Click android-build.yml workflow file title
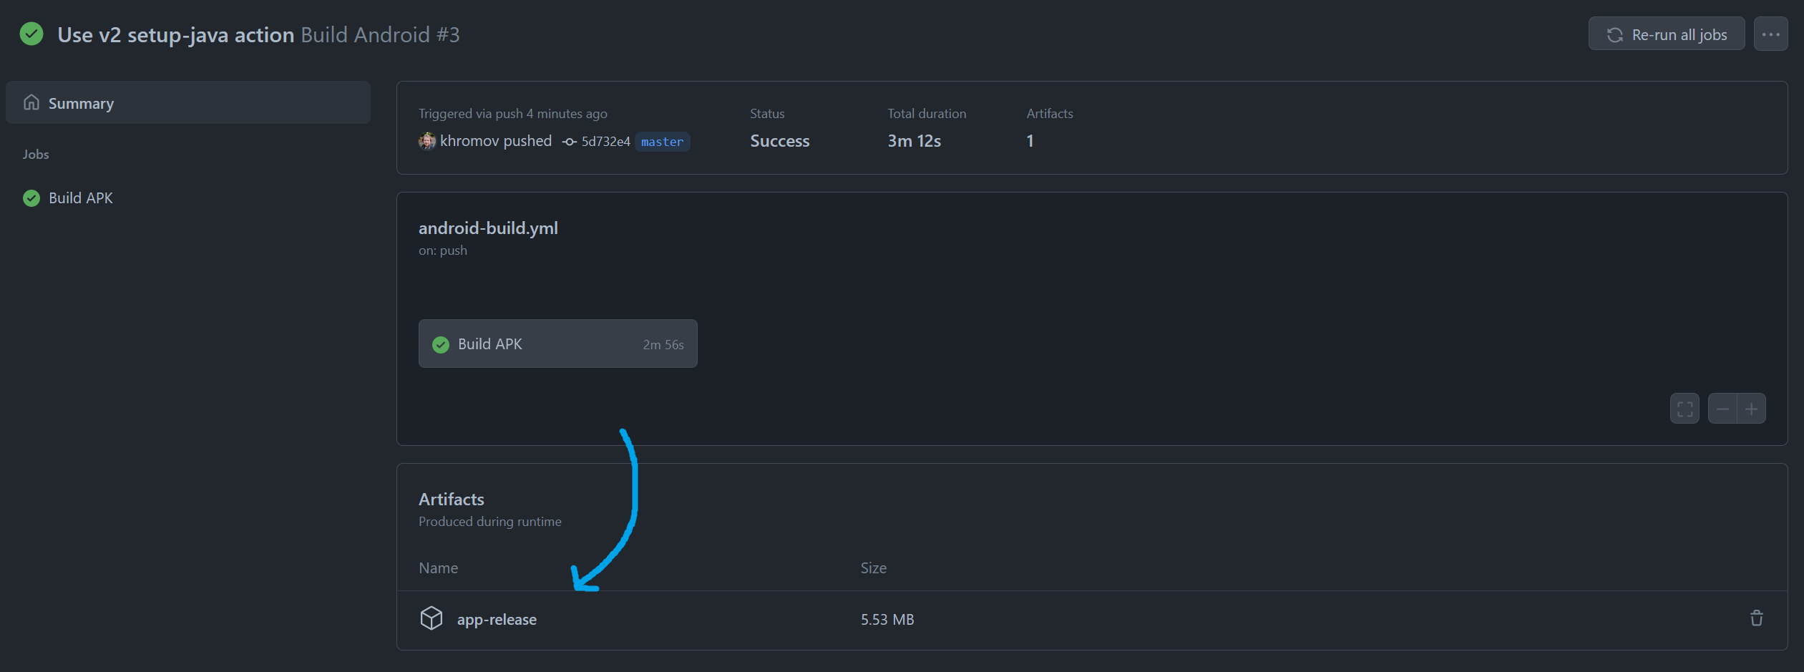This screenshot has height=672, width=1804. [488, 228]
